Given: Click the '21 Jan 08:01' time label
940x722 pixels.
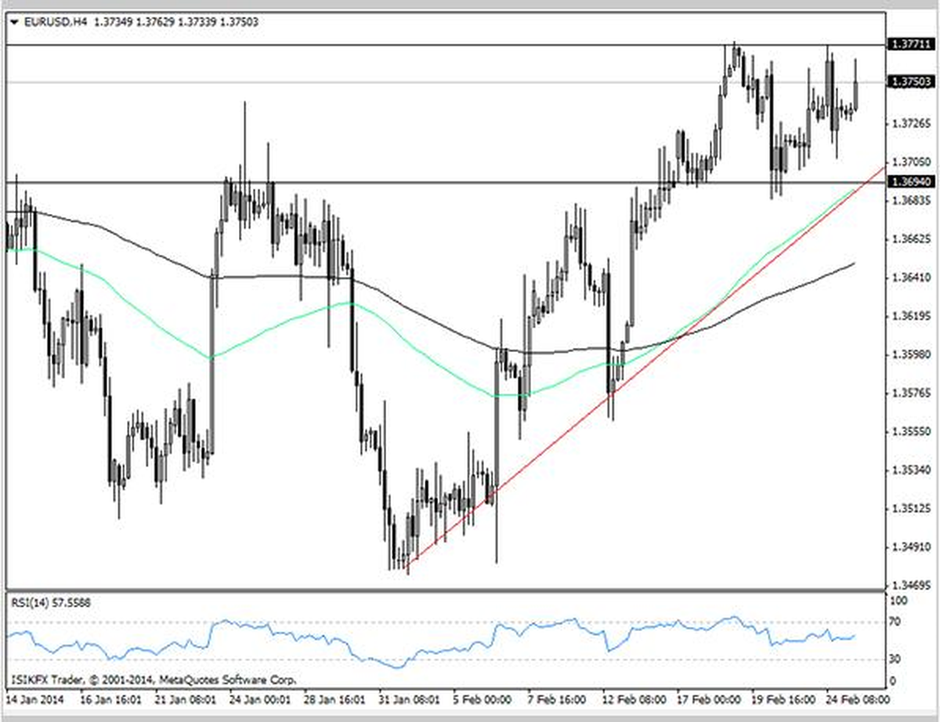Looking at the screenshot, I should 187,698.
